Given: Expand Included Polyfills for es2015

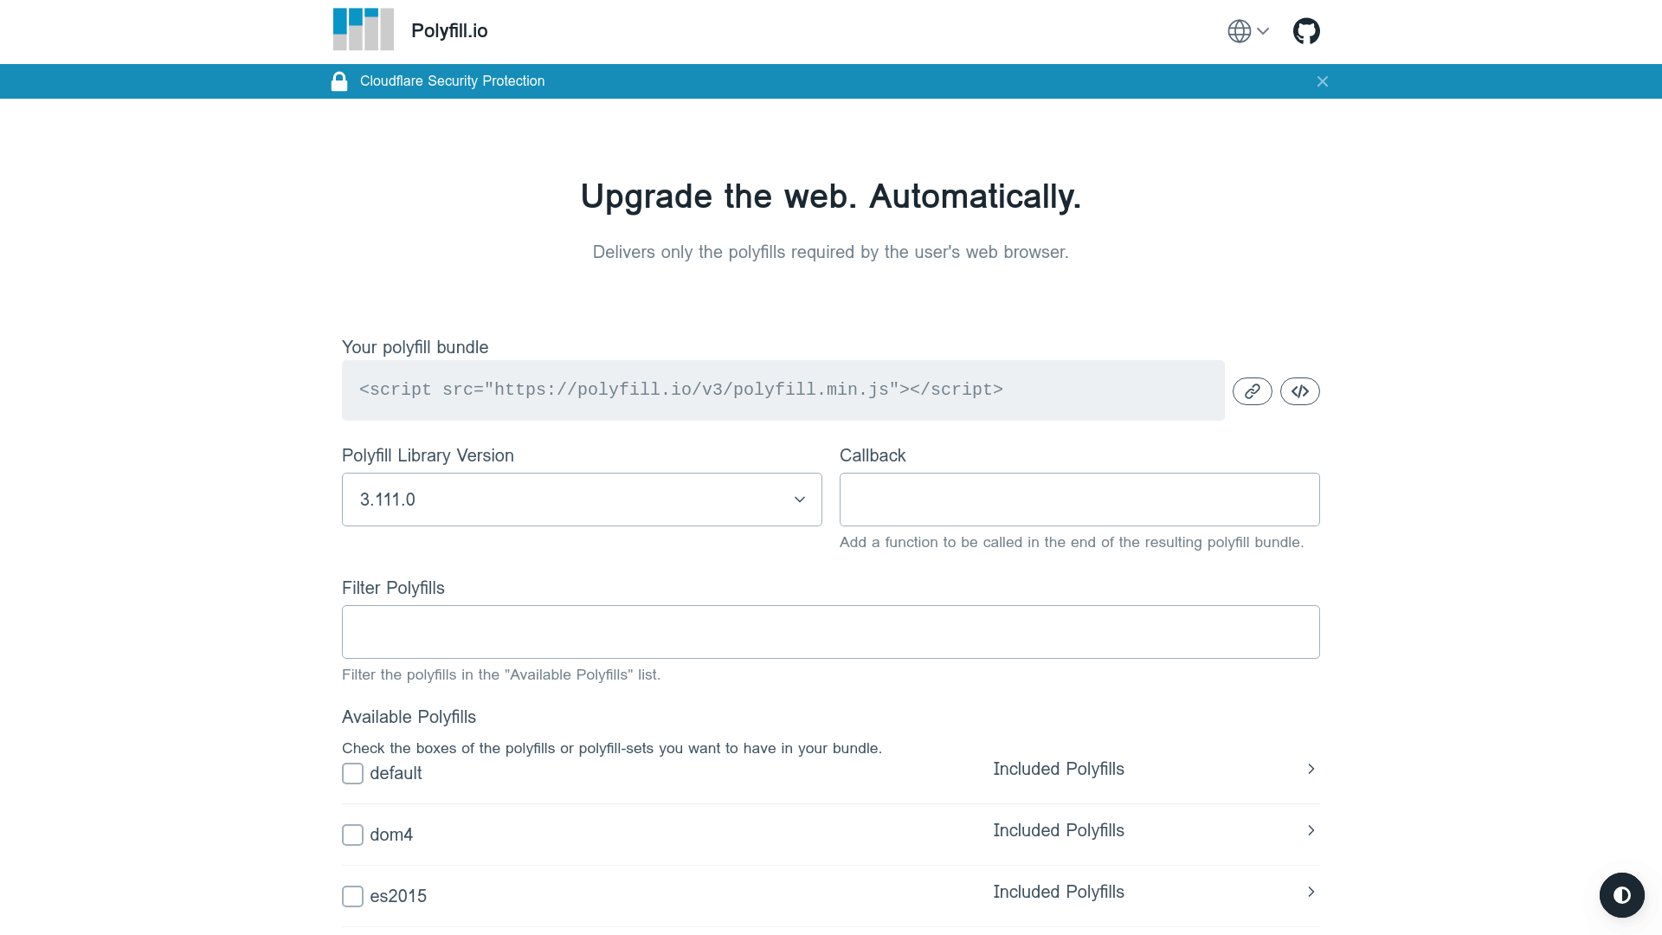Looking at the screenshot, I should [1156, 892].
